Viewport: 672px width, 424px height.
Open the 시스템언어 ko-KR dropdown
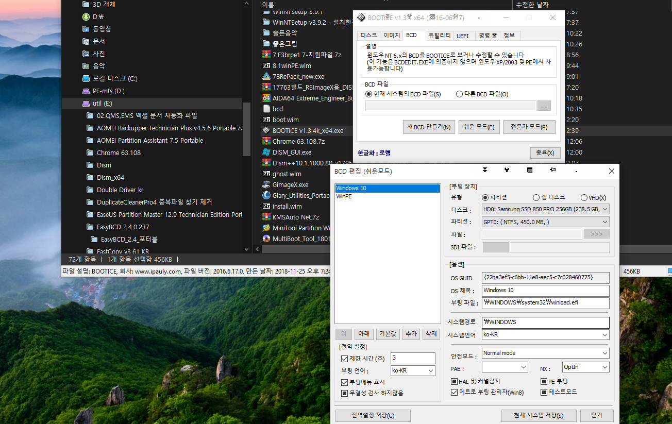(x=545, y=335)
